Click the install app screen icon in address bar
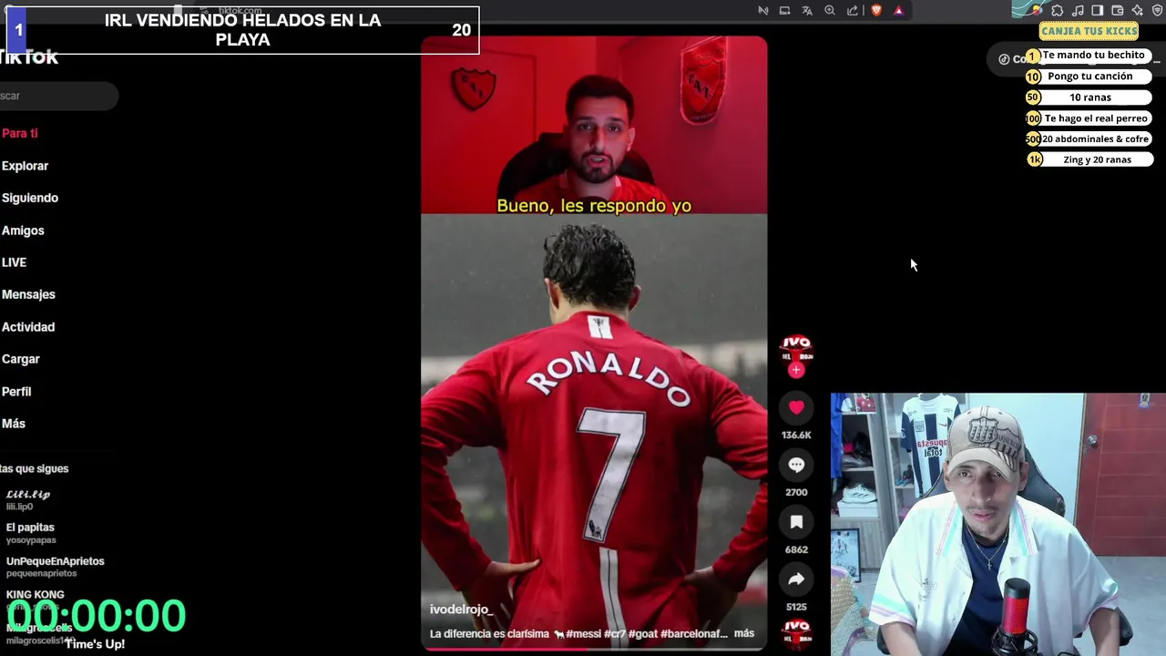The height and width of the screenshot is (656, 1166). 784,10
